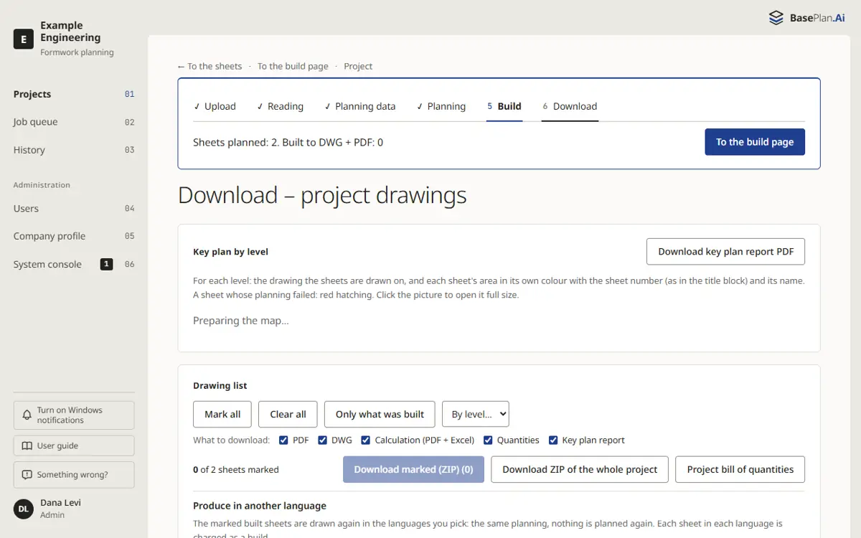Viewport: 861px width, 538px height.
Task: Uncheck Calculation (PDF + Excel) checkbox
Action: point(366,440)
